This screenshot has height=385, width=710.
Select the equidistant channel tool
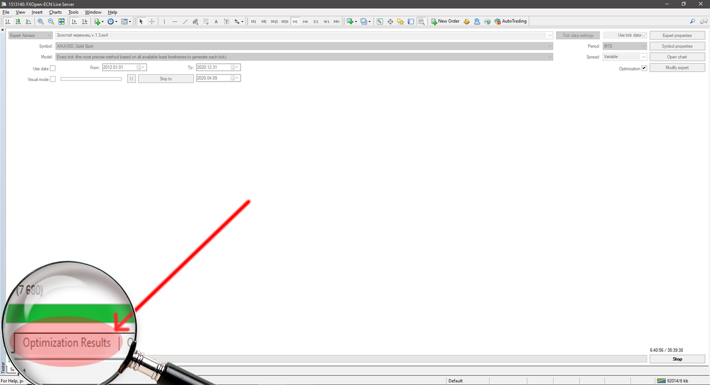click(x=195, y=21)
